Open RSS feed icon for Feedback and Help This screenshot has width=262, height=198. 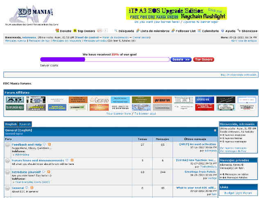tap(49, 144)
